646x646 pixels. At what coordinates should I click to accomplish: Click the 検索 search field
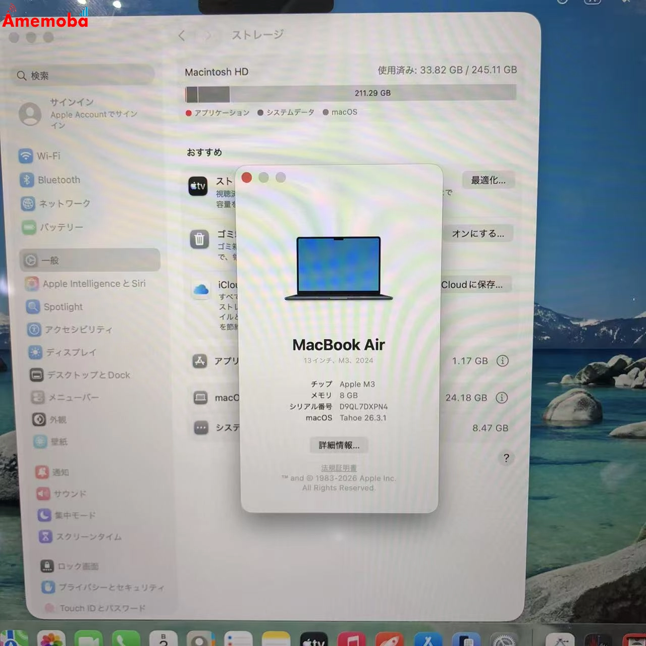83,76
